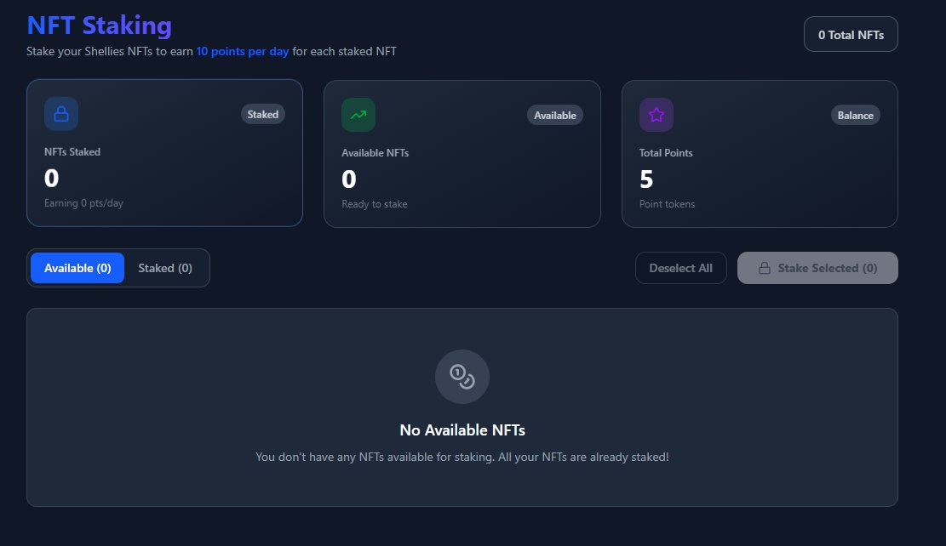Click the purple star icon in Total Points card
Image resolution: width=946 pixels, height=546 pixels.
pyautogui.click(x=656, y=115)
